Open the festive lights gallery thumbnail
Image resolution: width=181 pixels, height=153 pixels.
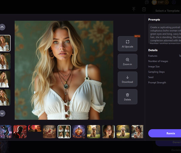point(49,132)
